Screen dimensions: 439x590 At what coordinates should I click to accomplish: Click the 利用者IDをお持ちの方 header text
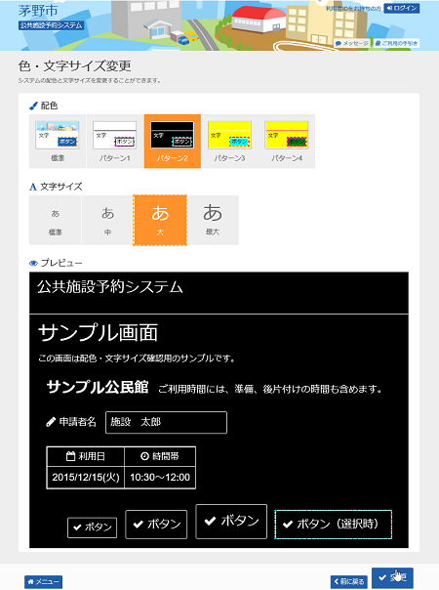pyautogui.click(x=353, y=8)
